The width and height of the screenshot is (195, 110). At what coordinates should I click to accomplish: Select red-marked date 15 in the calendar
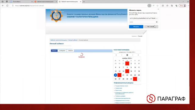tap(127, 71)
